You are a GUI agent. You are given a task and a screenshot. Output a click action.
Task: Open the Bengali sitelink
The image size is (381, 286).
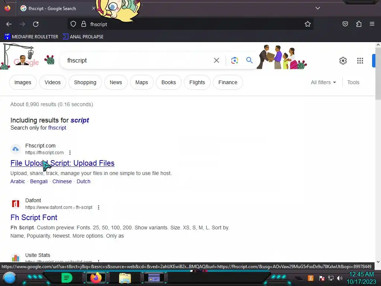coord(39,181)
